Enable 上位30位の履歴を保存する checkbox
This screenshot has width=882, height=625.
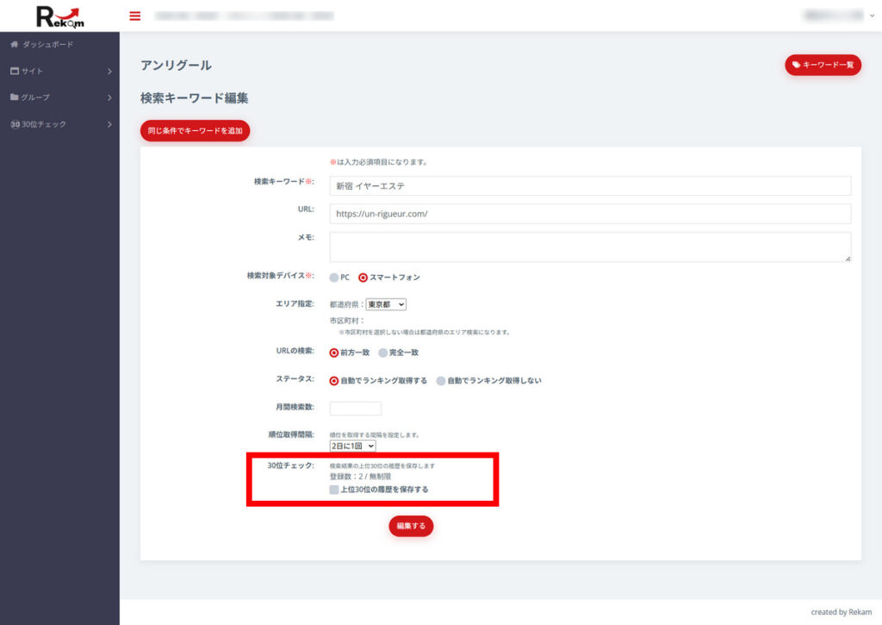click(334, 490)
